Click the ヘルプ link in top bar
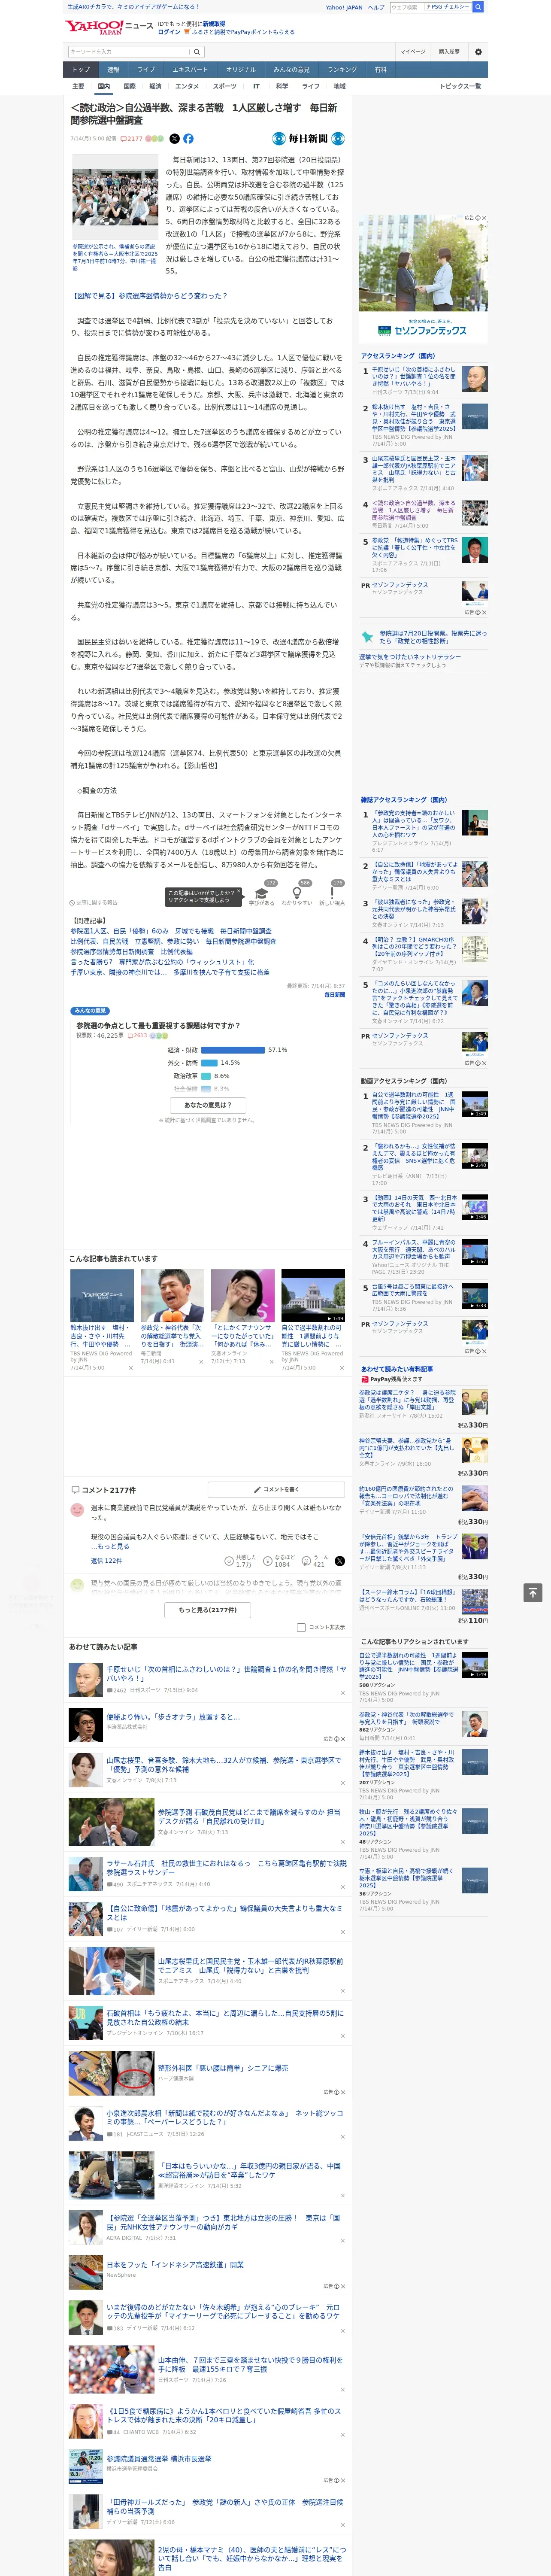This screenshot has height=2576, width=551. [x=375, y=7]
